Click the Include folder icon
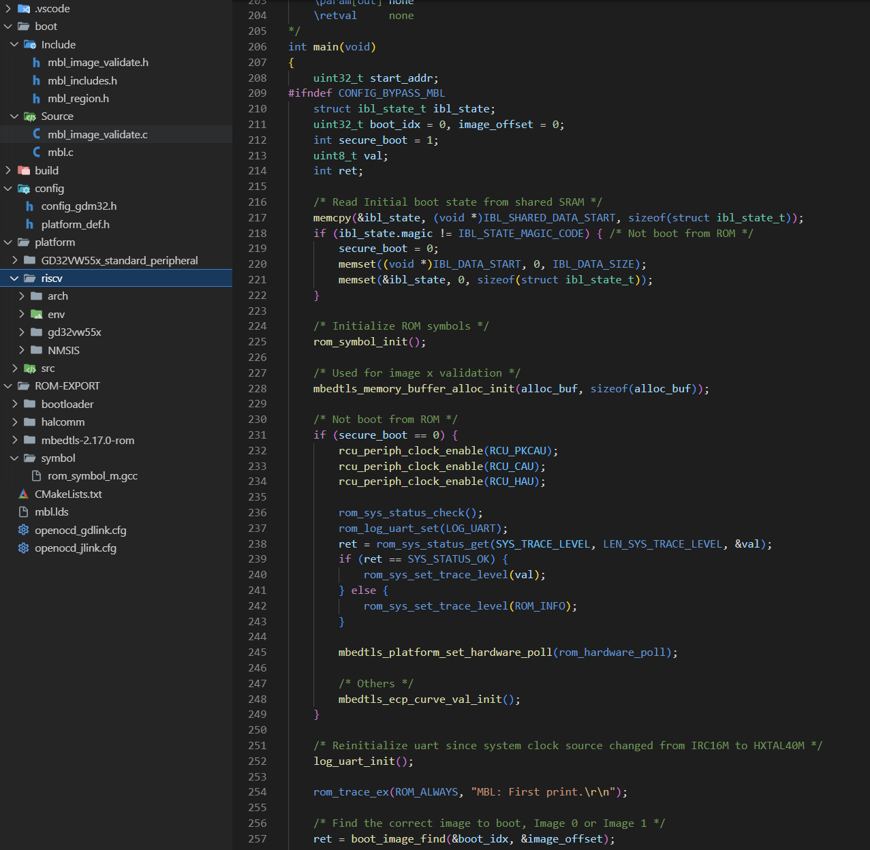 pos(30,45)
